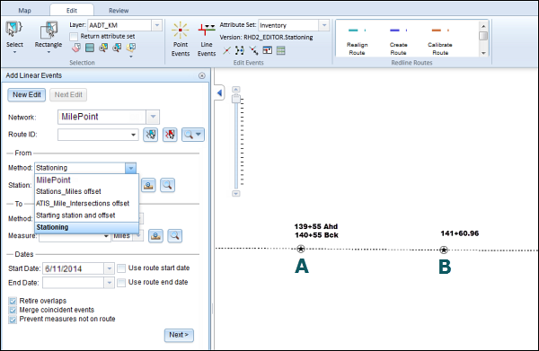This screenshot has height=351, width=539.
Task: Click station marker B on the route
Action: tap(444, 250)
